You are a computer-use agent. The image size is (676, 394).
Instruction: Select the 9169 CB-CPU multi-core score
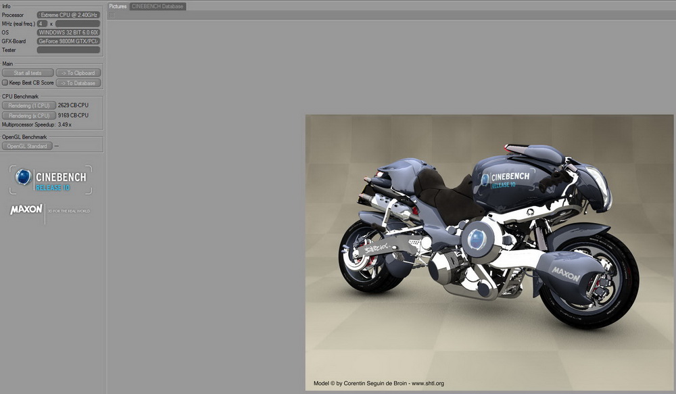(x=73, y=116)
